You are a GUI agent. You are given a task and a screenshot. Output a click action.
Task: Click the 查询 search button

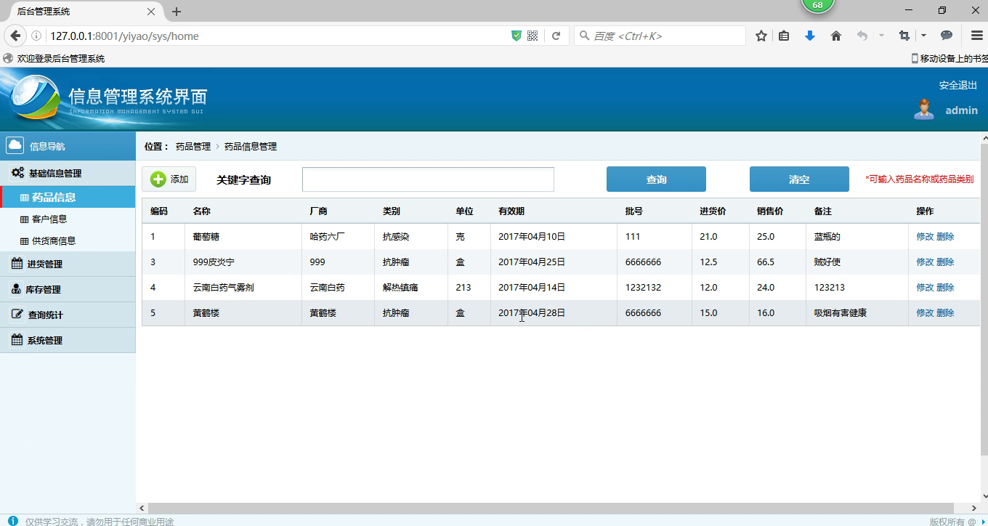click(x=656, y=179)
